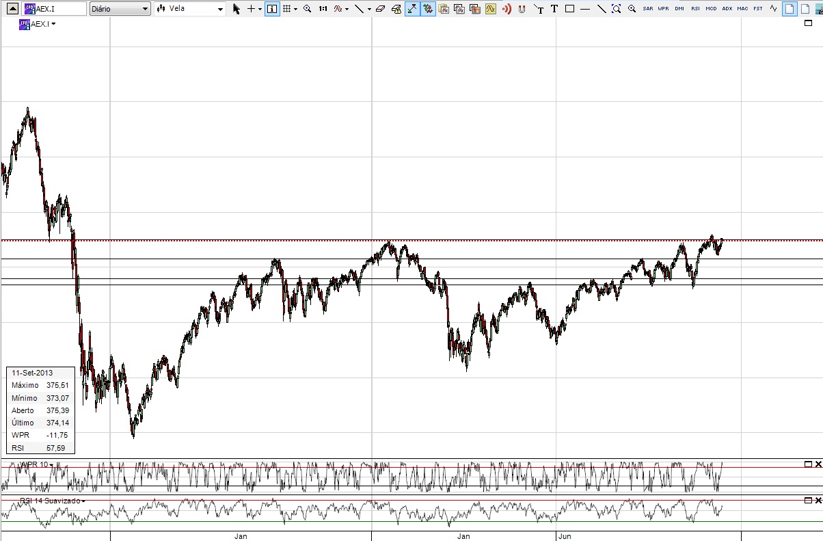The height and width of the screenshot is (541, 823).
Task: Click the chart layout picture icon
Action: click(475, 9)
